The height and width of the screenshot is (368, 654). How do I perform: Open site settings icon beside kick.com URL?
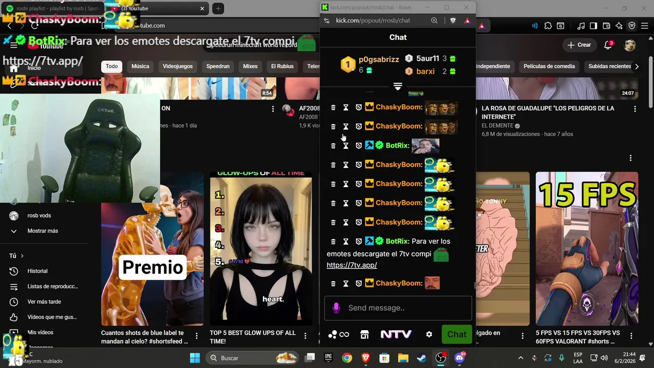326,20
